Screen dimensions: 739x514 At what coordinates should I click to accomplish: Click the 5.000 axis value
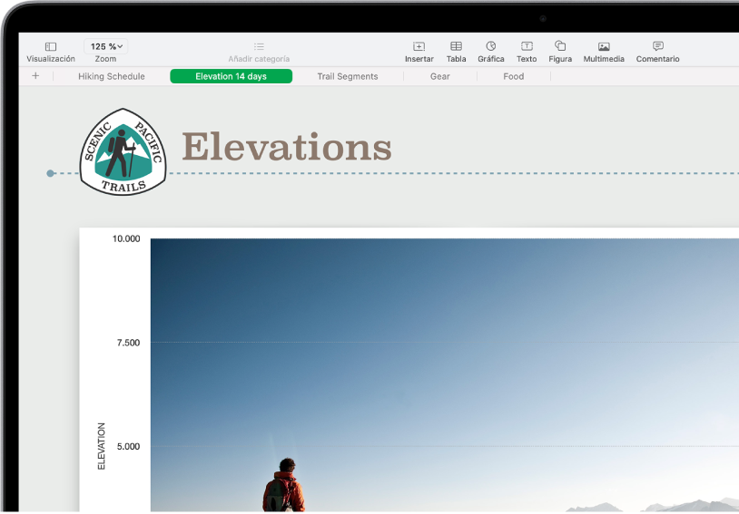128,446
